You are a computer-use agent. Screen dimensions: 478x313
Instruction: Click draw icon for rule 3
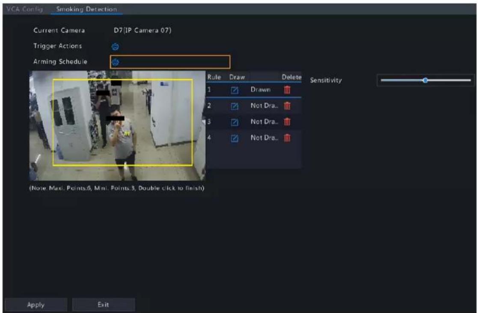tap(235, 122)
